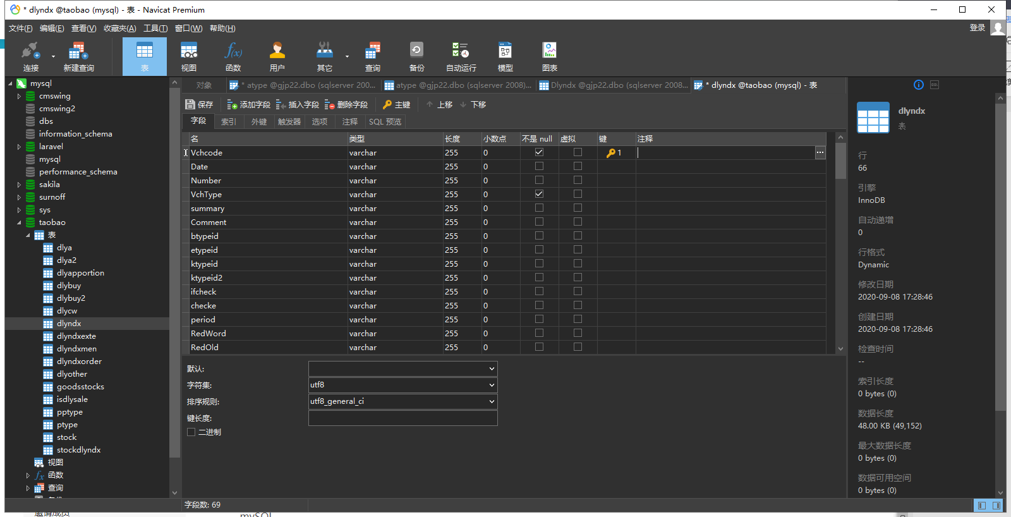Select the Table toolbar icon
This screenshot has height=517, width=1011.
[x=145, y=56]
